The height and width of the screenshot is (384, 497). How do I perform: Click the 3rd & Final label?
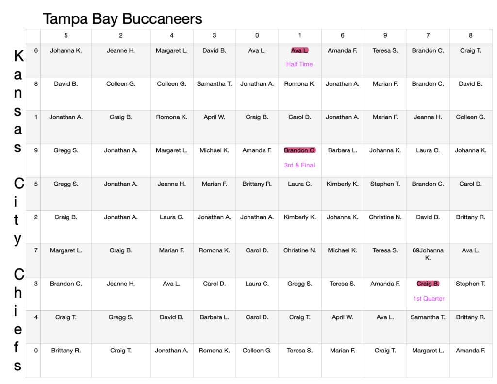[x=299, y=165]
